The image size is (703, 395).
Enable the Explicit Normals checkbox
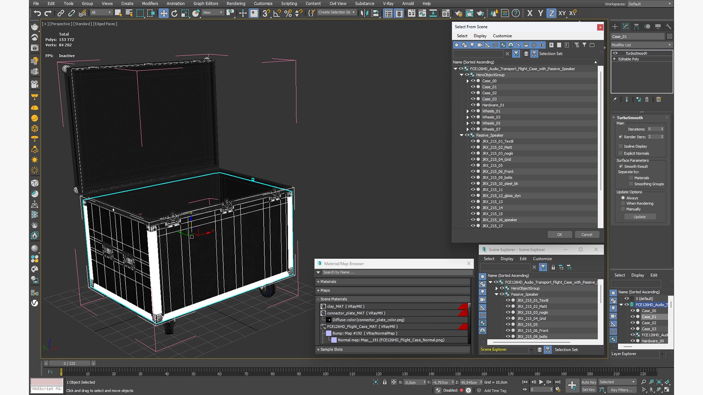coord(621,153)
